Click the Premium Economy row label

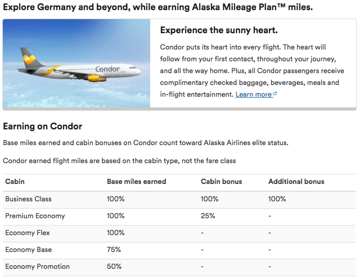(x=35, y=216)
